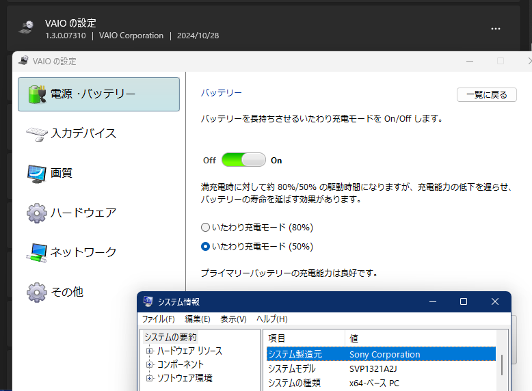Select コンポーネント tree item label

coord(181,364)
